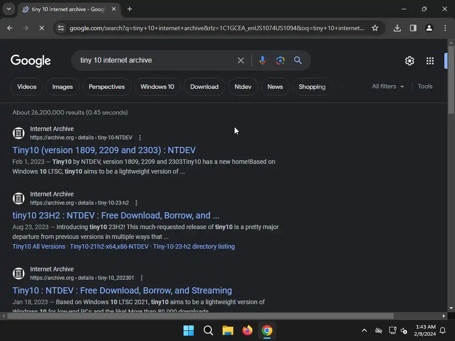Image resolution: width=455 pixels, height=341 pixels.
Task: Click the horizontal page scrollbar thumb
Action: pyautogui.click(x=200, y=316)
